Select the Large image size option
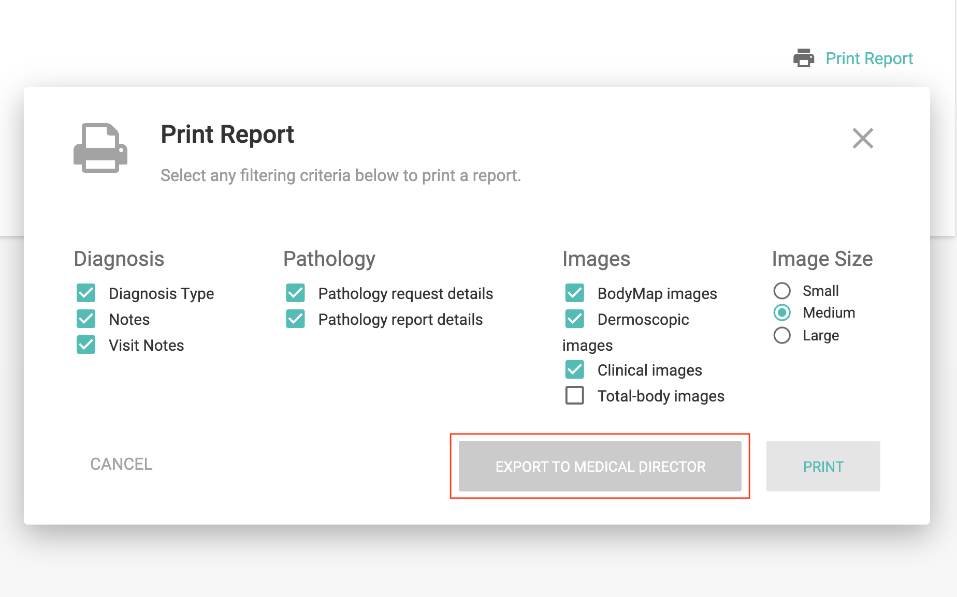 click(x=782, y=335)
